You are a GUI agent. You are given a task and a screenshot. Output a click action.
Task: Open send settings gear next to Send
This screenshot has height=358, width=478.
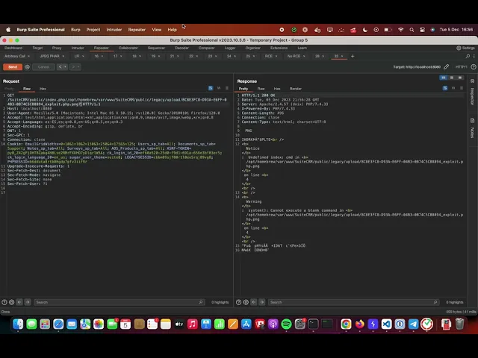click(27, 67)
